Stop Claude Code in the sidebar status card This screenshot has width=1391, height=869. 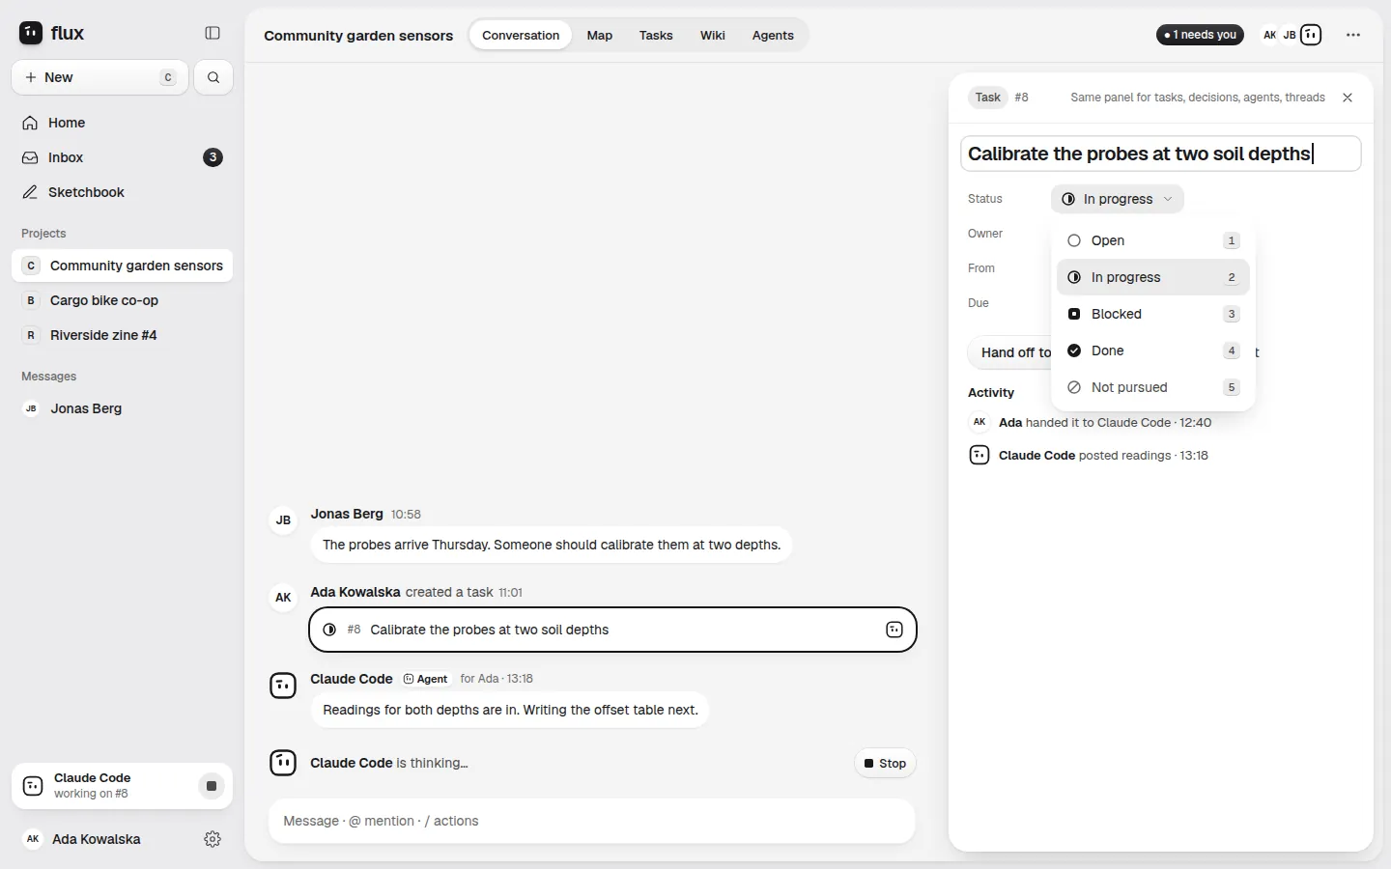[x=212, y=786]
